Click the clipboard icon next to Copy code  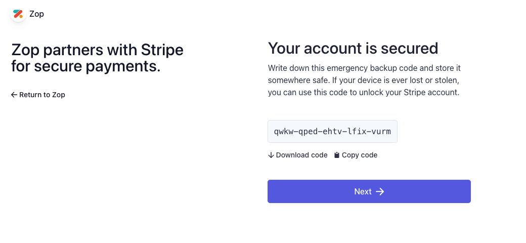337,155
